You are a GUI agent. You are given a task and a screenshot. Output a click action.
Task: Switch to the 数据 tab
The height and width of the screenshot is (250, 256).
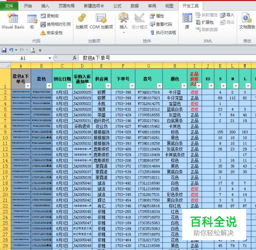click(x=135, y=6)
